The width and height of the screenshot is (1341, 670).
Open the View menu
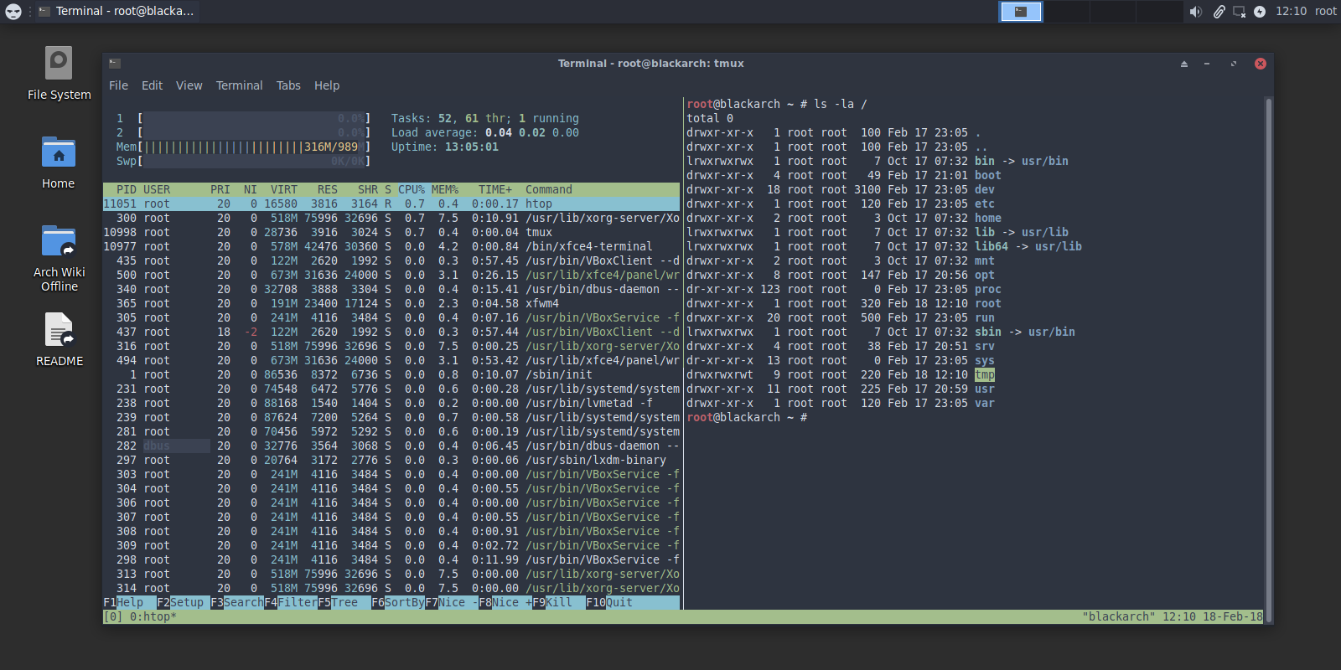coord(189,85)
